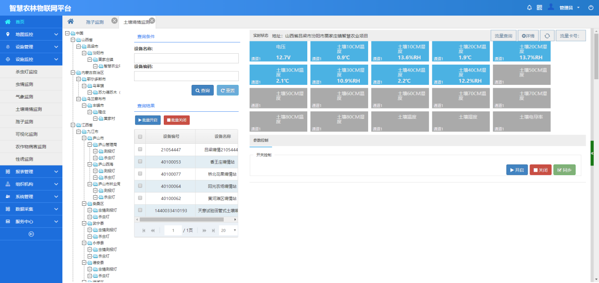599x283 pixels.
Task: Collapse sidebar with the bottom arrow icon
Action: tap(31, 234)
